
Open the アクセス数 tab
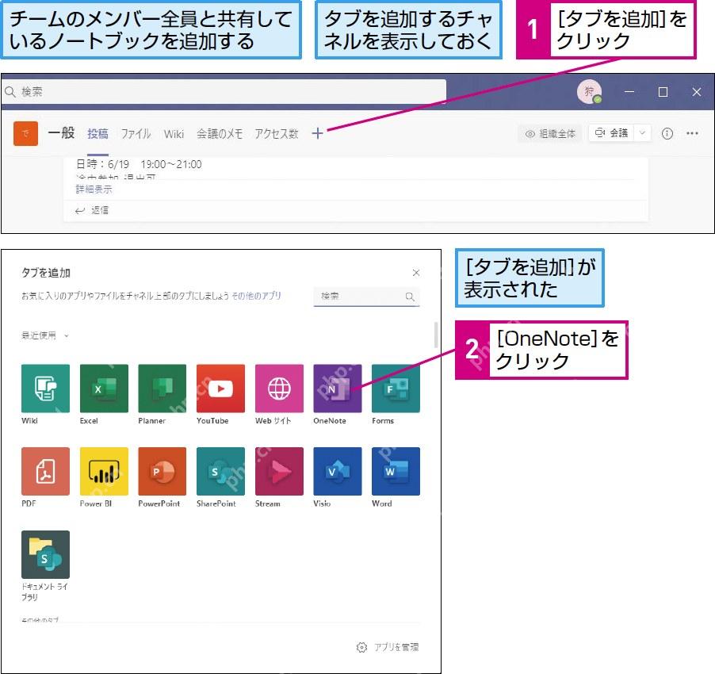click(x=277, y=134)
